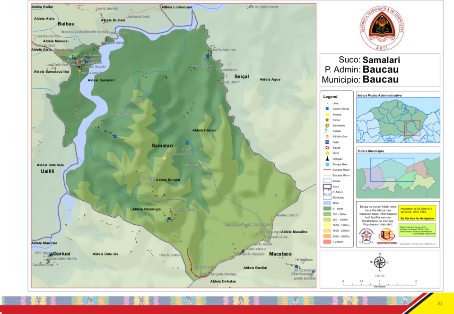Select the Edifisio Gov building symbol in legend

pyautogui.click(x=327, y=136)
